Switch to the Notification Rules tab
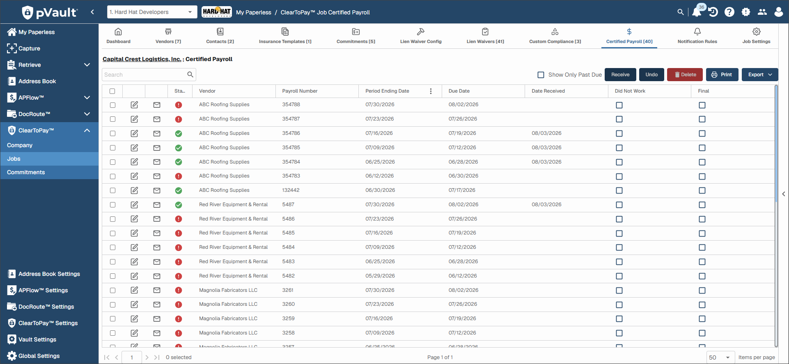This screenshot has width=789, height=364. [697, 36]
